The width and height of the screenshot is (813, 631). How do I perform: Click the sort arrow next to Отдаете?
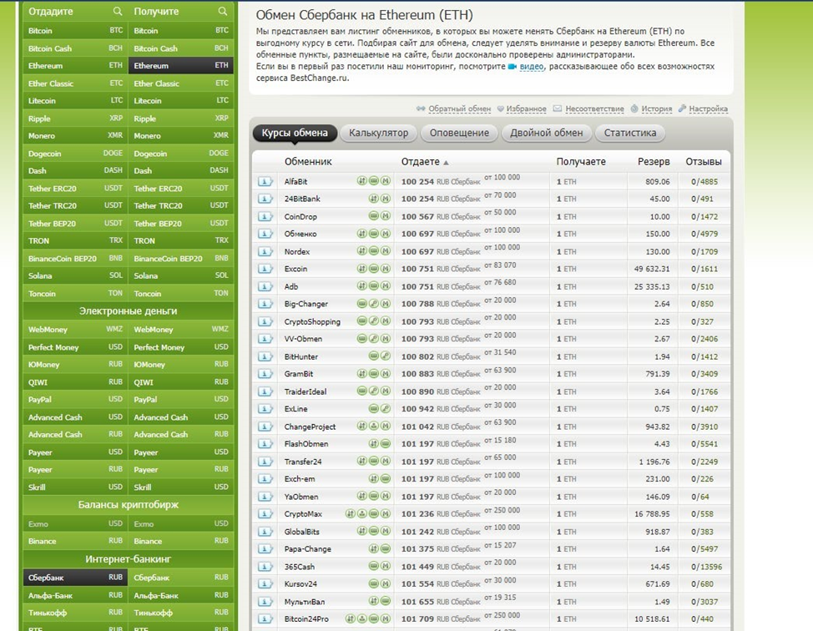(446, 163)
